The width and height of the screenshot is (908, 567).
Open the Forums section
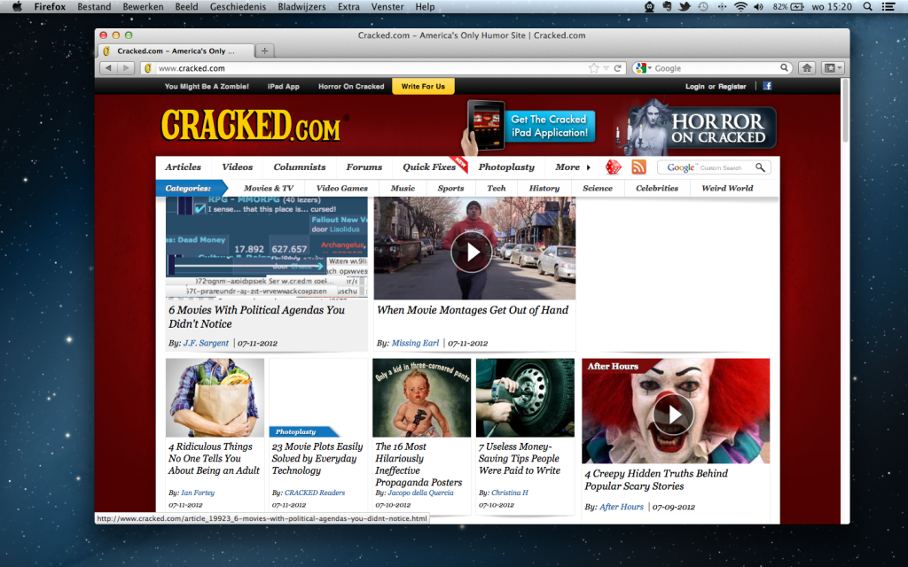click(364, 167)
